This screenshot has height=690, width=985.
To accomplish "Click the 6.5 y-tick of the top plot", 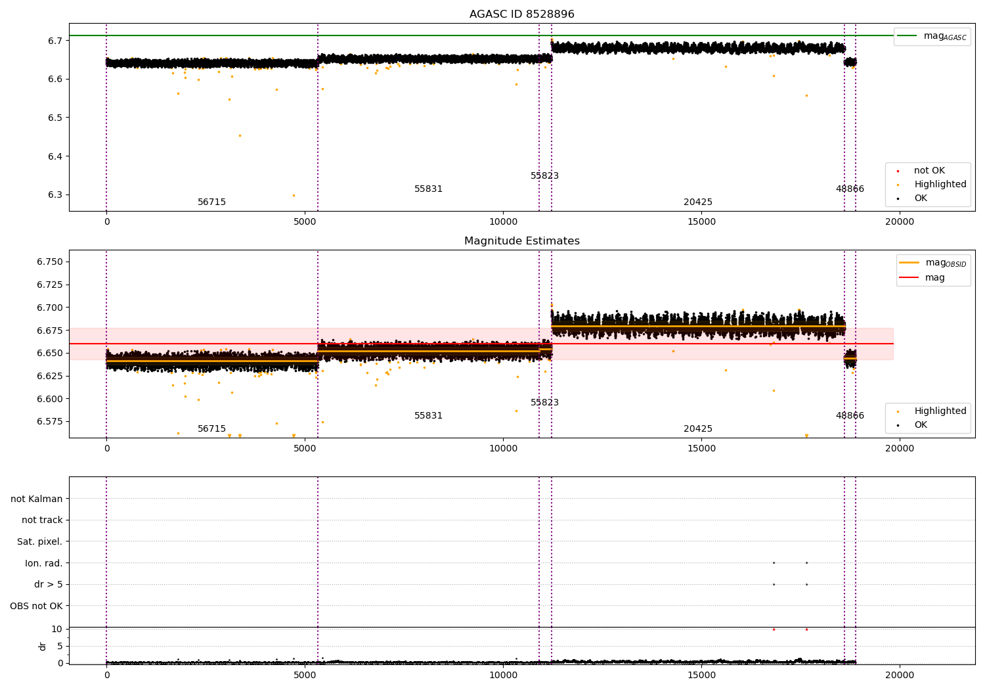I will [x=55, y=118].
